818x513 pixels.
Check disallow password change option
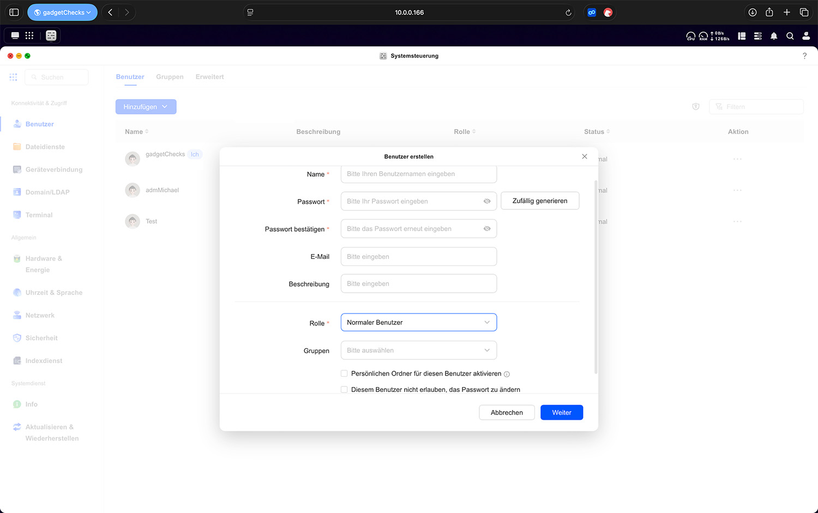pos(344,389)
